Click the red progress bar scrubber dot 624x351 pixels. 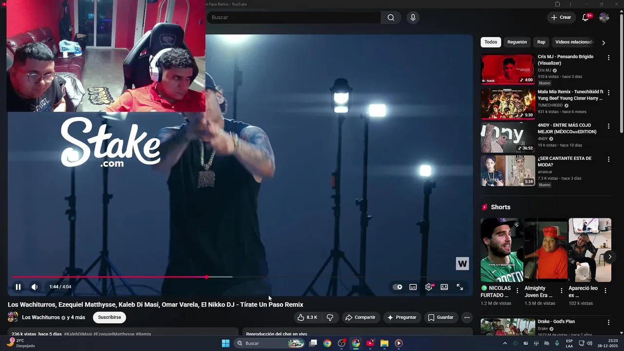(207, 277)
